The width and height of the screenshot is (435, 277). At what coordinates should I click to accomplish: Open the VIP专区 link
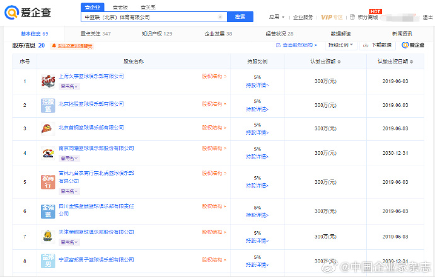tap(332, 17)
